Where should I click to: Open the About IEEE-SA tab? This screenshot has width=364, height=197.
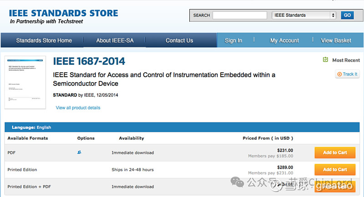(115, 40)
